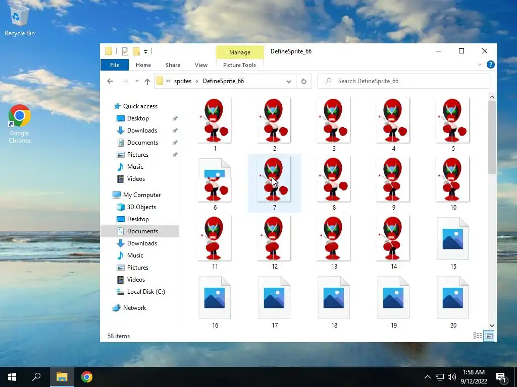This screenshot has width=517, height=387.
Task: Select sprite image file 7
Action: tap(274, 183)
